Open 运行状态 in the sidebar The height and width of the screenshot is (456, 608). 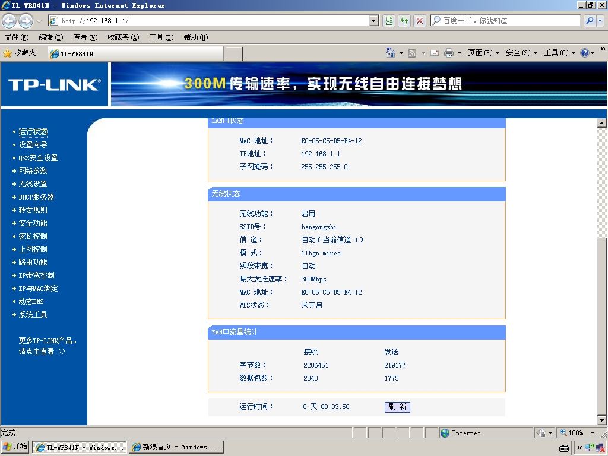point(33,132)
